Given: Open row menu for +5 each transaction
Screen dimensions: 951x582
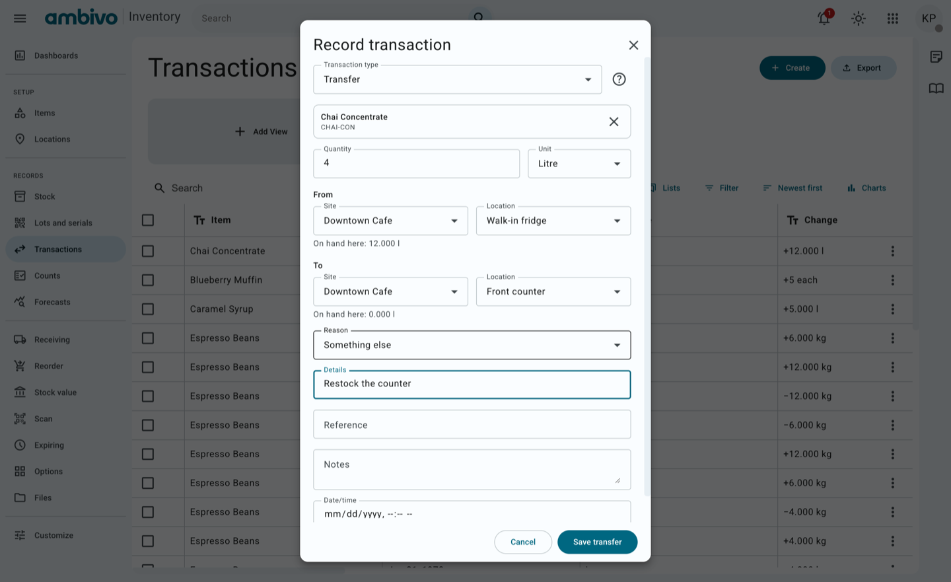Looking at the screenshot, I should coord(892,280).
